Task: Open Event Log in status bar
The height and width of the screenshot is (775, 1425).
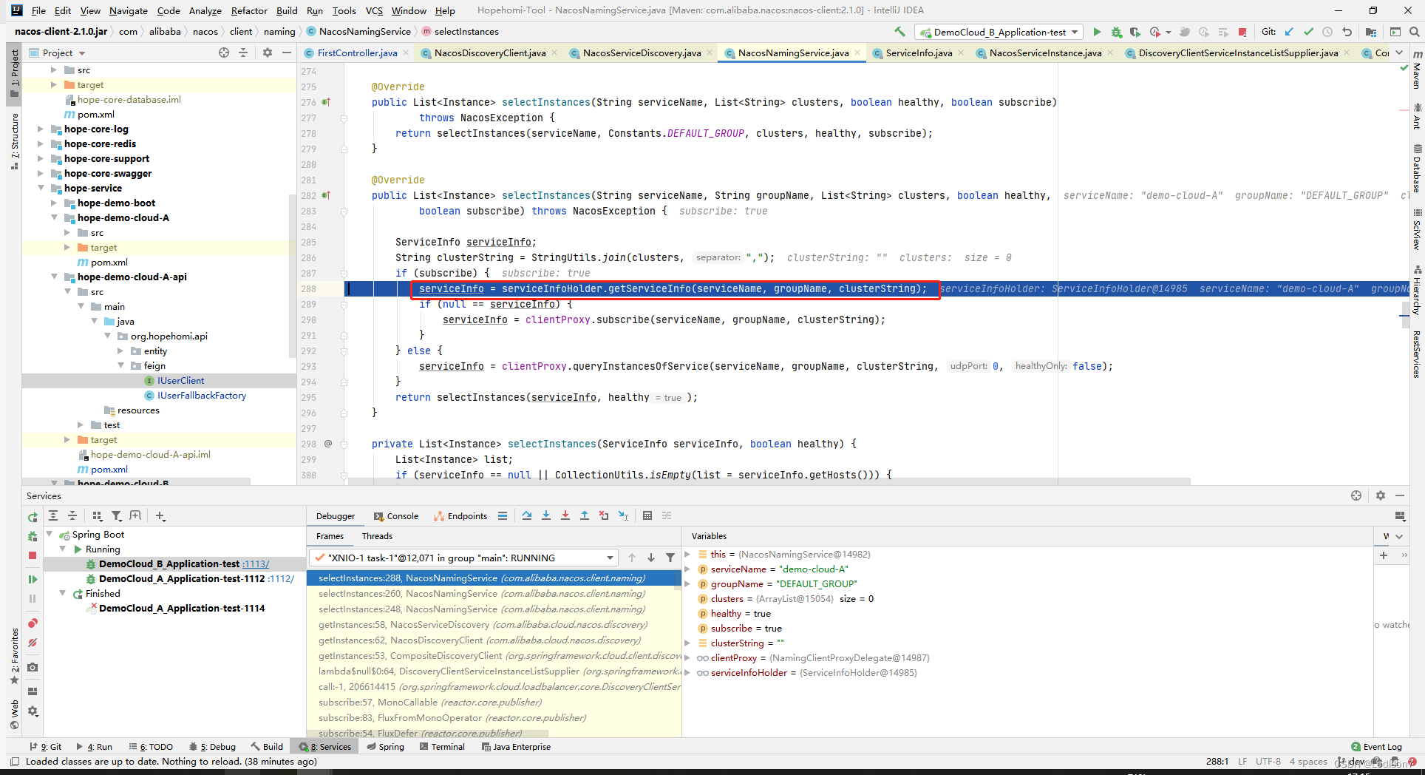Action: tap(1376, 747)
